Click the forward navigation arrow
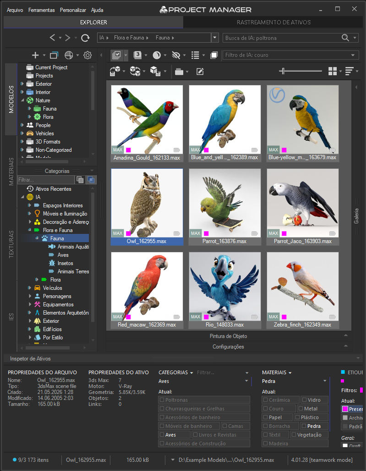This screenshot has width=366, height=471. pos(67,38)
